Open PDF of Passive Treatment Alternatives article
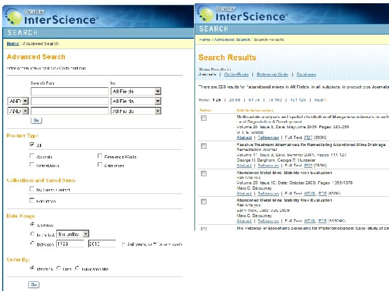Screen dimensions: 389x291 point(308,165)
